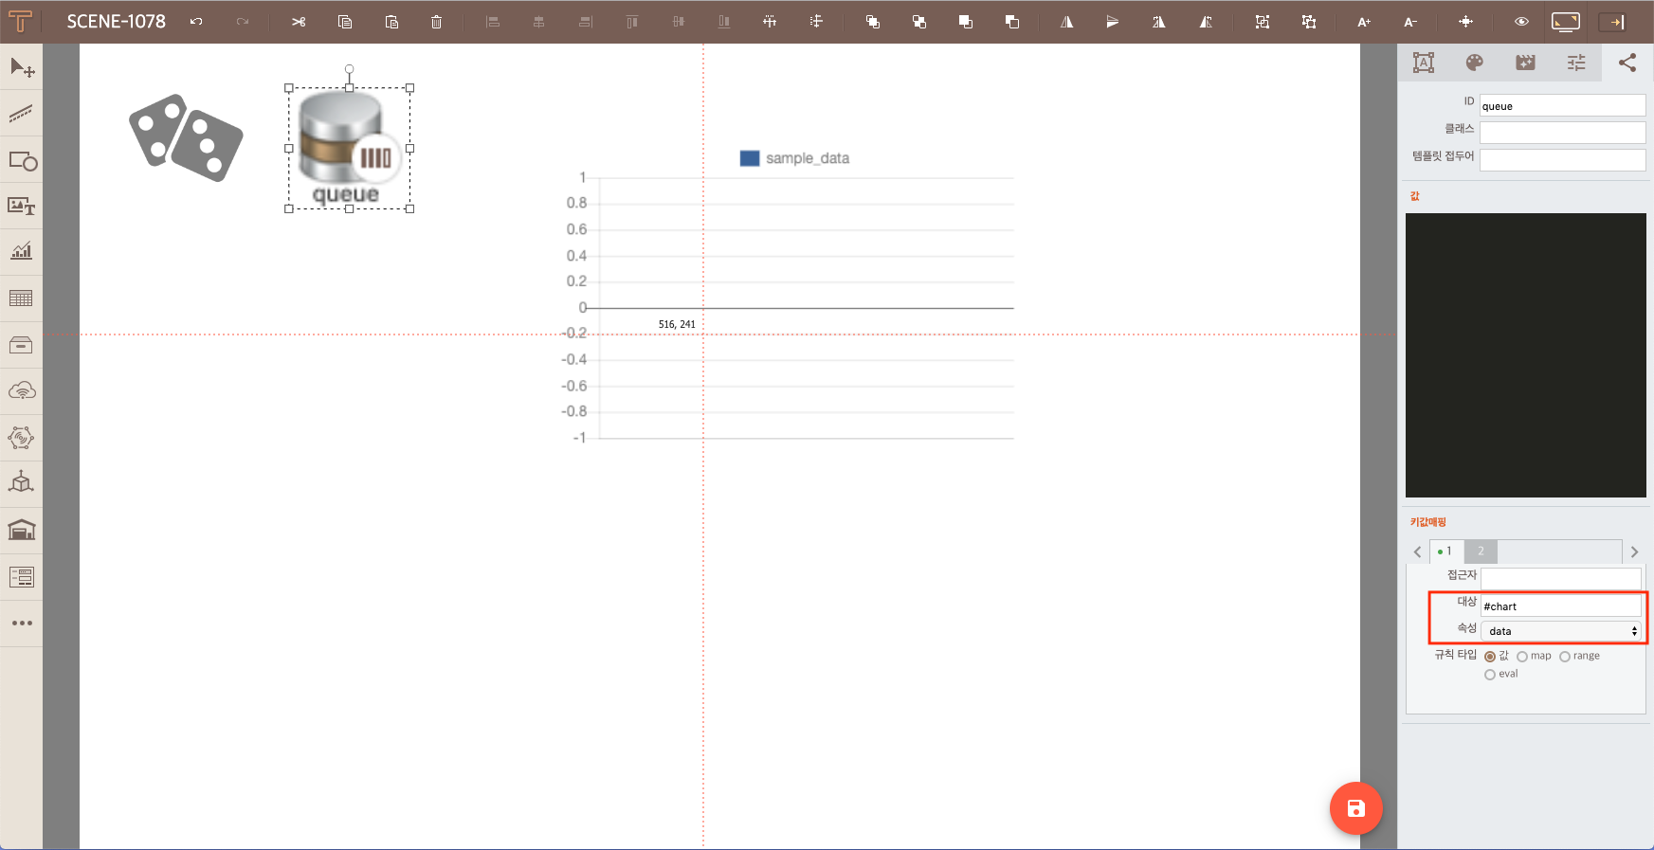Screen dimensions: 1654x850
Task: Choose the line drawing tool in the sidebar
Action: pyautogui.click(x=21, y=115)
